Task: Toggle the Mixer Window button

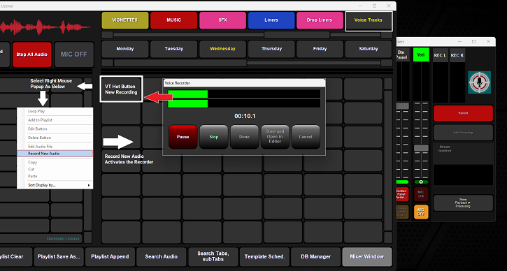Action: pos(367,257)
